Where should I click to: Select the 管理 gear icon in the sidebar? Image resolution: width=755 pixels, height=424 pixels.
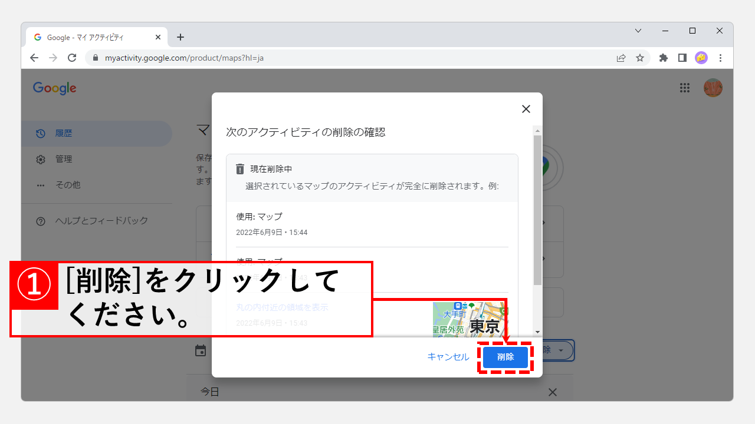(40, 159)
